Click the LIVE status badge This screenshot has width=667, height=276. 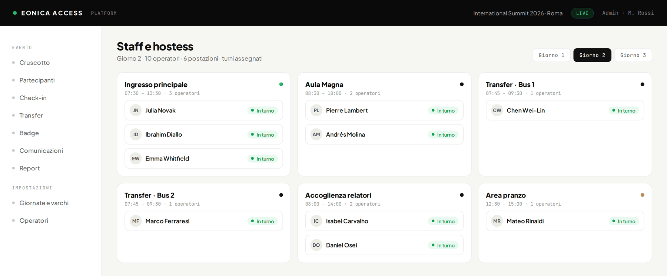coord(582,13)
